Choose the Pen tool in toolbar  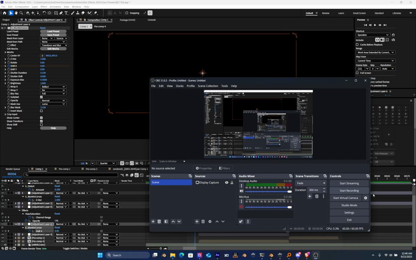pyautogui.click(x=61, y=13)
